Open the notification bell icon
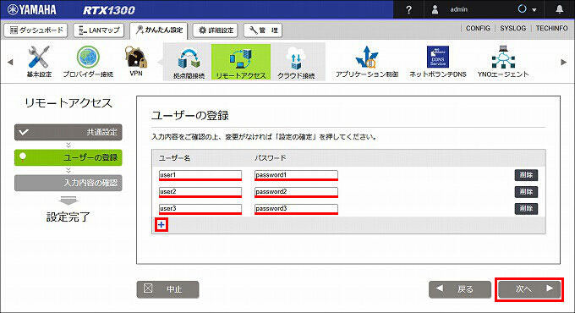 [559, 9]
